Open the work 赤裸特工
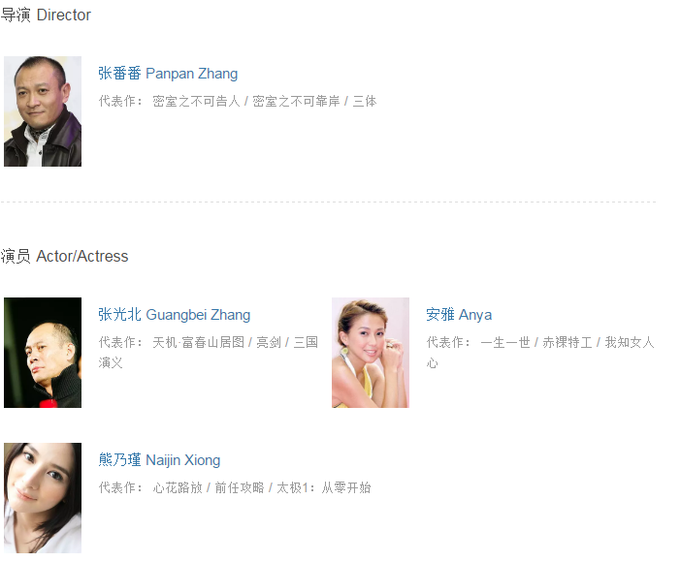681x562 pixels. 567,342
